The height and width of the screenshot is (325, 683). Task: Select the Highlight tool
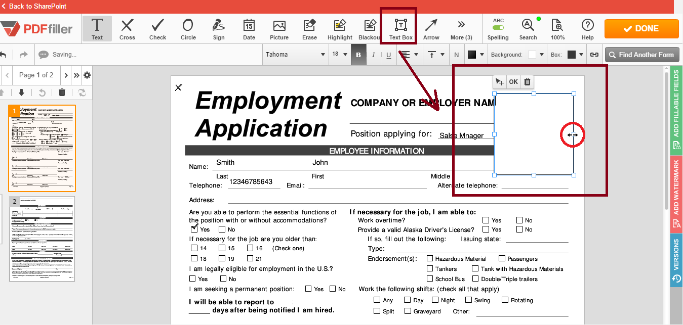340,29
